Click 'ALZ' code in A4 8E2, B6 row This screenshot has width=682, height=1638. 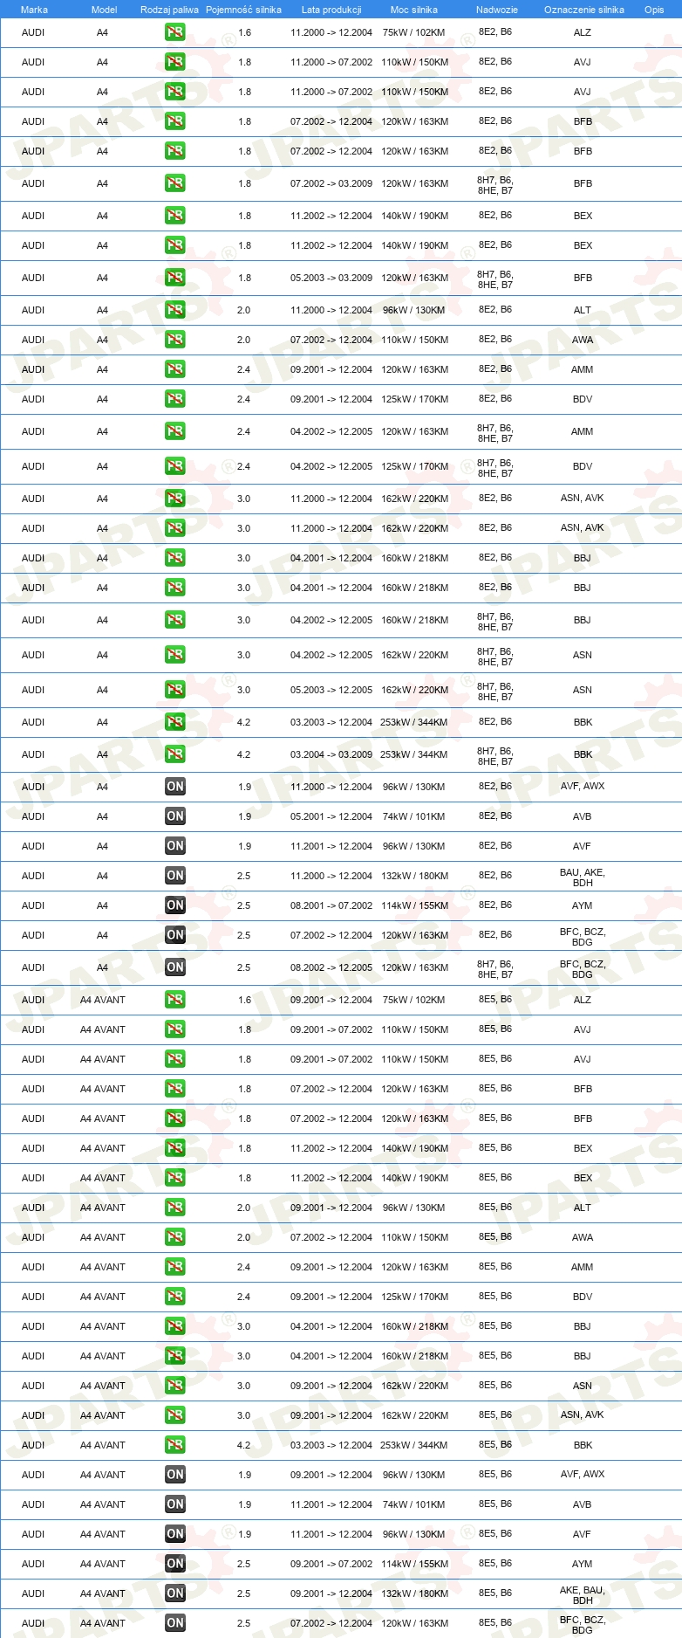(583, 33)
